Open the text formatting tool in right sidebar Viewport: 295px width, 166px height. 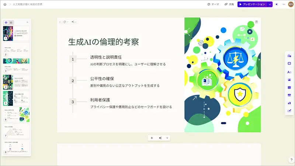(289, 72)
